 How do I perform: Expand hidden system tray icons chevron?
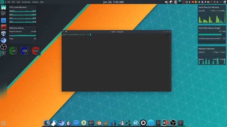point(221,2)
